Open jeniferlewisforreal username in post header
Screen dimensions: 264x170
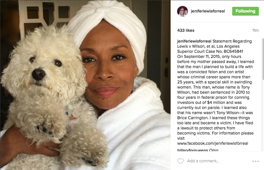(x=208, y=11)
